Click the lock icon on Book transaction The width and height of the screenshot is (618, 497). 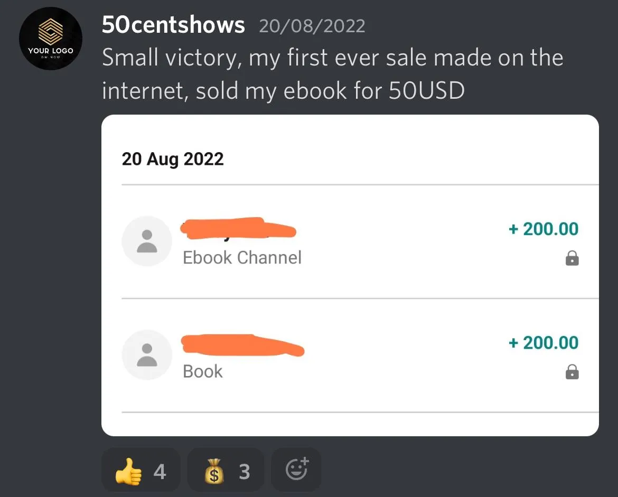(x=572, y=373)
